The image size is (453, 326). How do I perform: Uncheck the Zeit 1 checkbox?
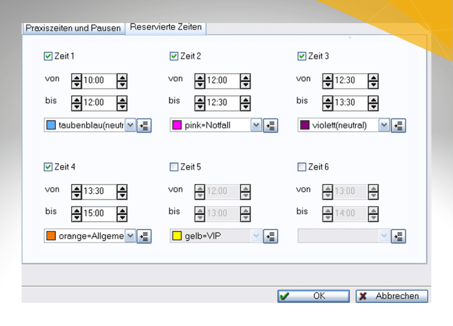(x=48, y=56)
